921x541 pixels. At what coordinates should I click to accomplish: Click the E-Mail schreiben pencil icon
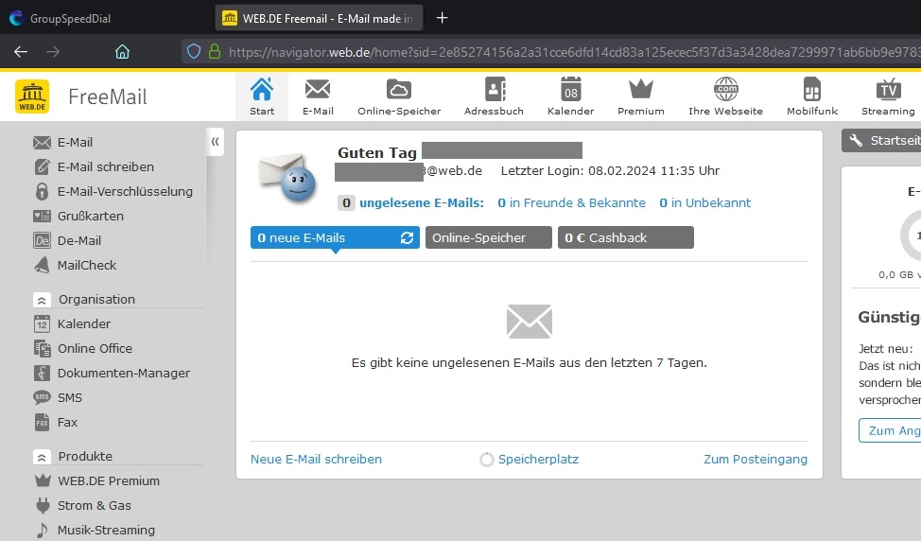tap(42, 166)
